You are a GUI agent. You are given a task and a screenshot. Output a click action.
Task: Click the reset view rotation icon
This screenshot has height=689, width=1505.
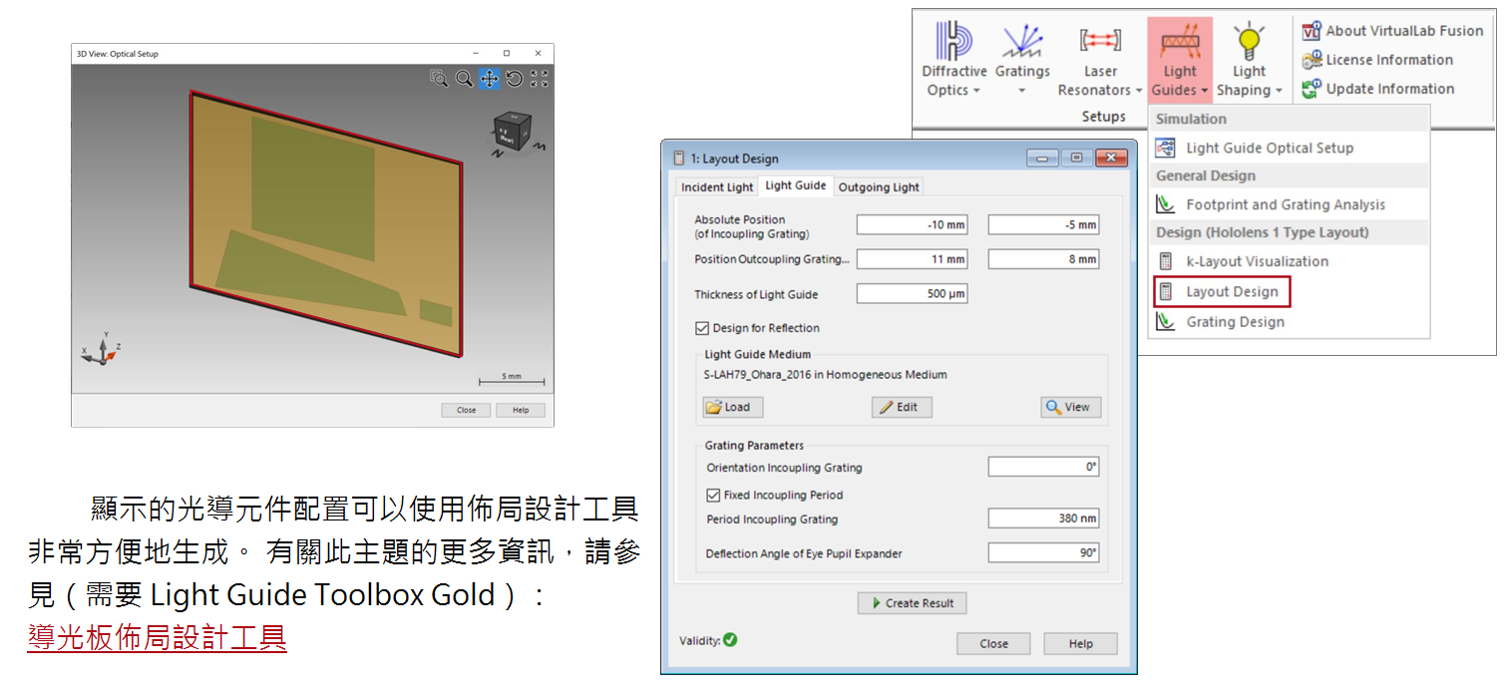(514, 79)
